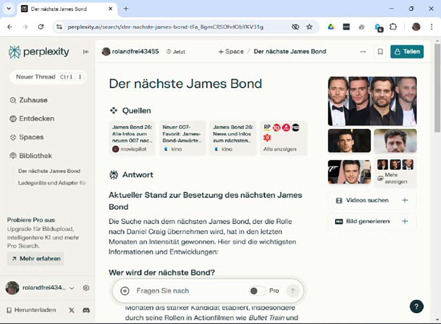
Task: Open the X social icon near Herunterladen
Action: coord(71,310)
